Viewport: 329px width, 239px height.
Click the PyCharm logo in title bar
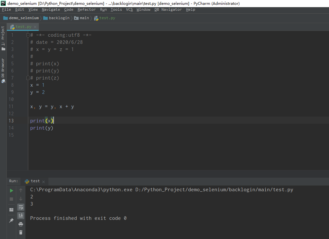(3, 3)
